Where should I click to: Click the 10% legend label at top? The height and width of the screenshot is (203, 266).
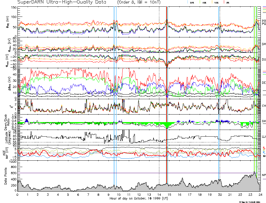(x=216, y=3)
